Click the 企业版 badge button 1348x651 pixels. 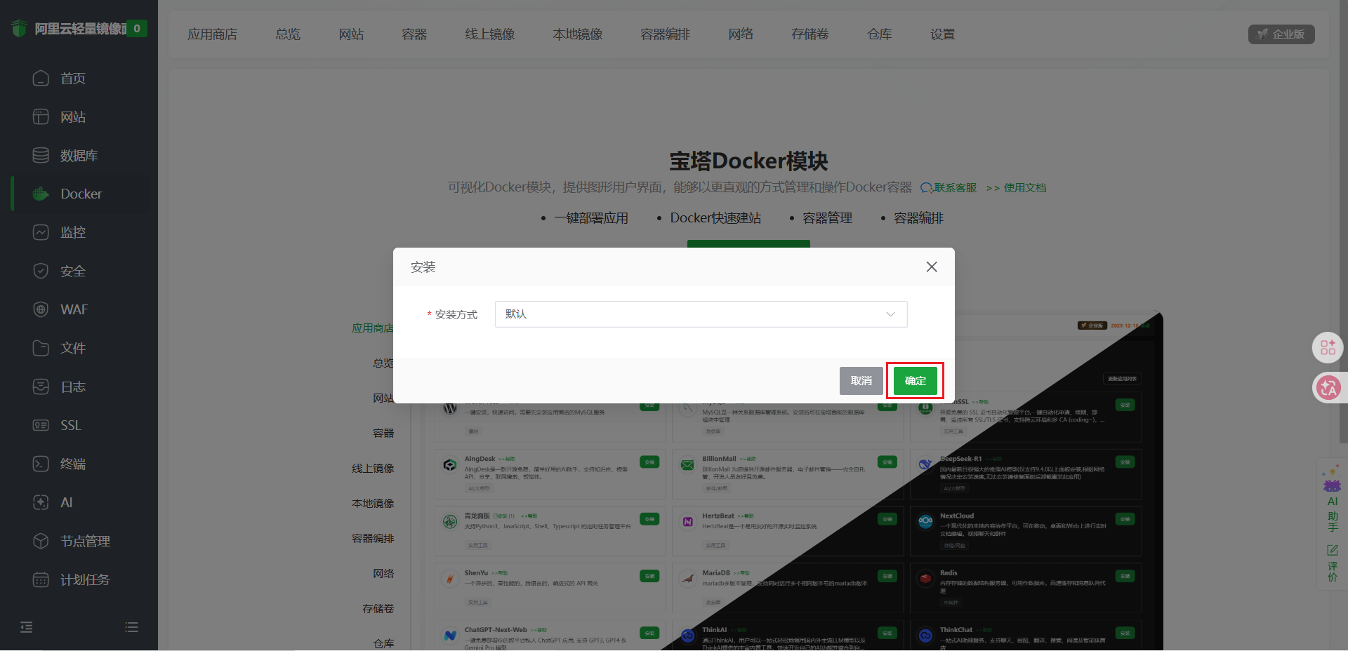click(1281, 34)
